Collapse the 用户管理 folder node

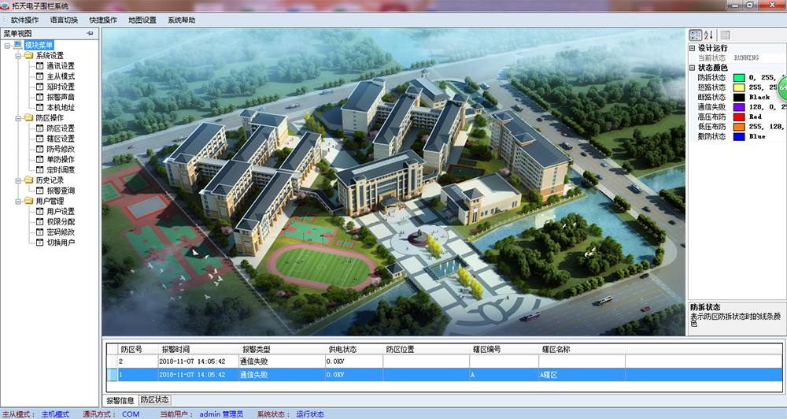(x=18, y=201)
